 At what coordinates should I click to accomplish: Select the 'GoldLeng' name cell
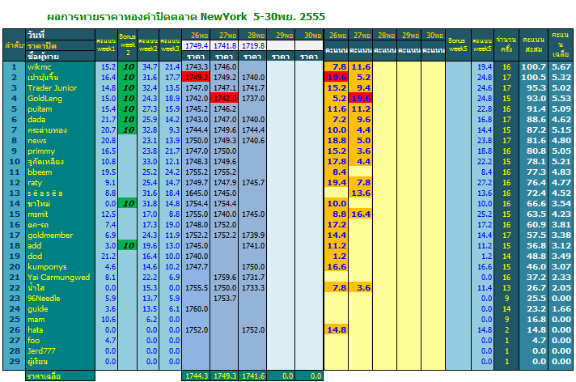click(x=60, y=99)
